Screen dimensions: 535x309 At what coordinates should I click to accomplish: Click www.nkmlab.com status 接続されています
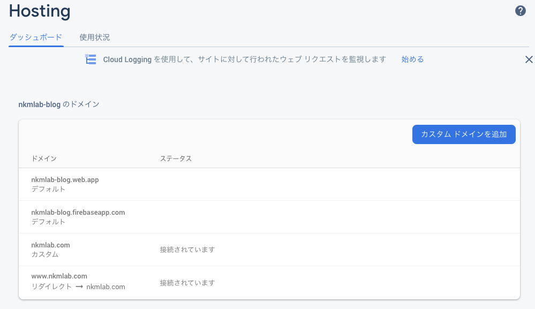click(x=187, y=283)
